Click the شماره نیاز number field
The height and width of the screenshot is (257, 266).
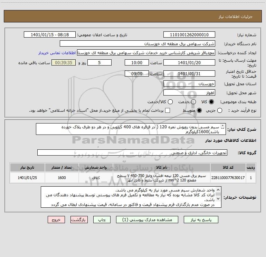pyautogui.click(x=189, y=34)
